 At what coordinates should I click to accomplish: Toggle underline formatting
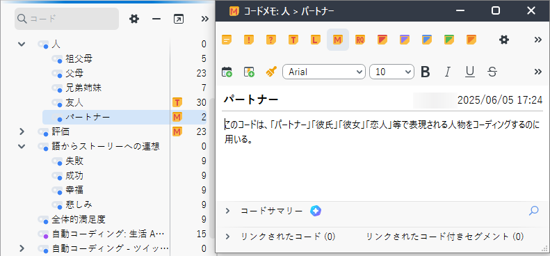pos(469,72)
